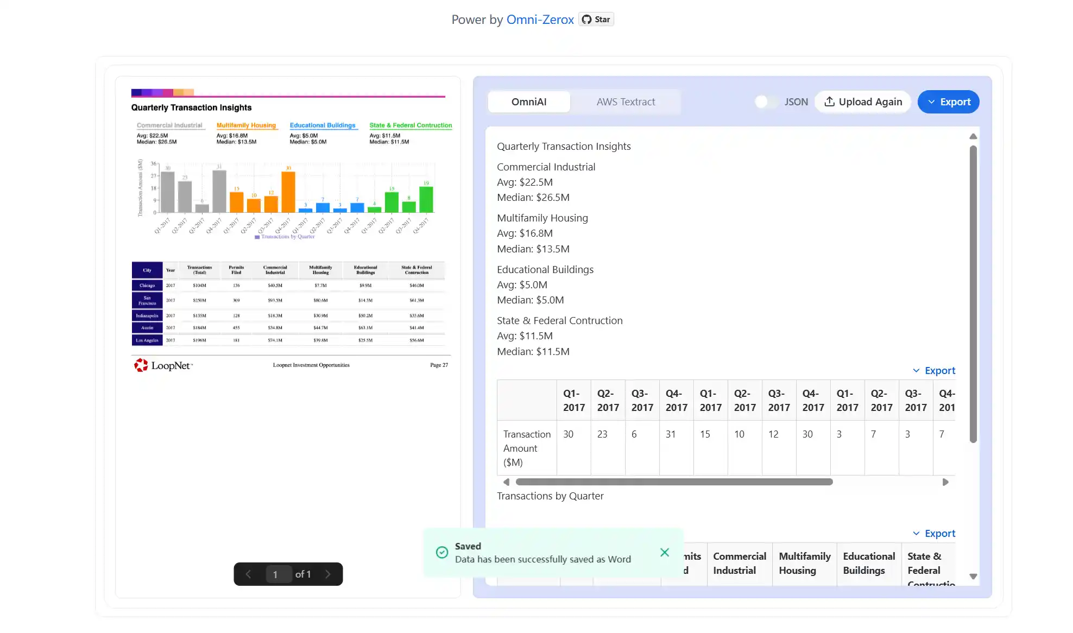Click the scroll up arrow in results panel
Image resolution: width=1073 pixels, height=633 pixels.
pyautogui.click(x=973, y=136)
